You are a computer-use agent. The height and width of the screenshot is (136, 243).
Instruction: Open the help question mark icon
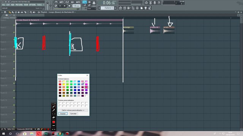pyautogui.click(x=159, y=3)
